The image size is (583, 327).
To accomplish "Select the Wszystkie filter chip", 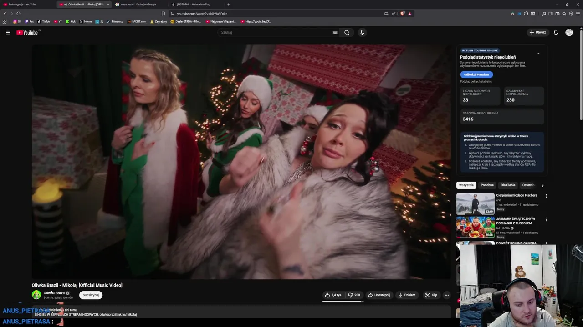I will (x=466, y=185).
